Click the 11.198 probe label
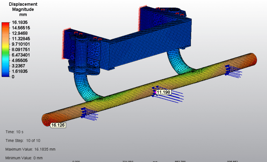The image size is (267, 162). click(x=164, y=92)
